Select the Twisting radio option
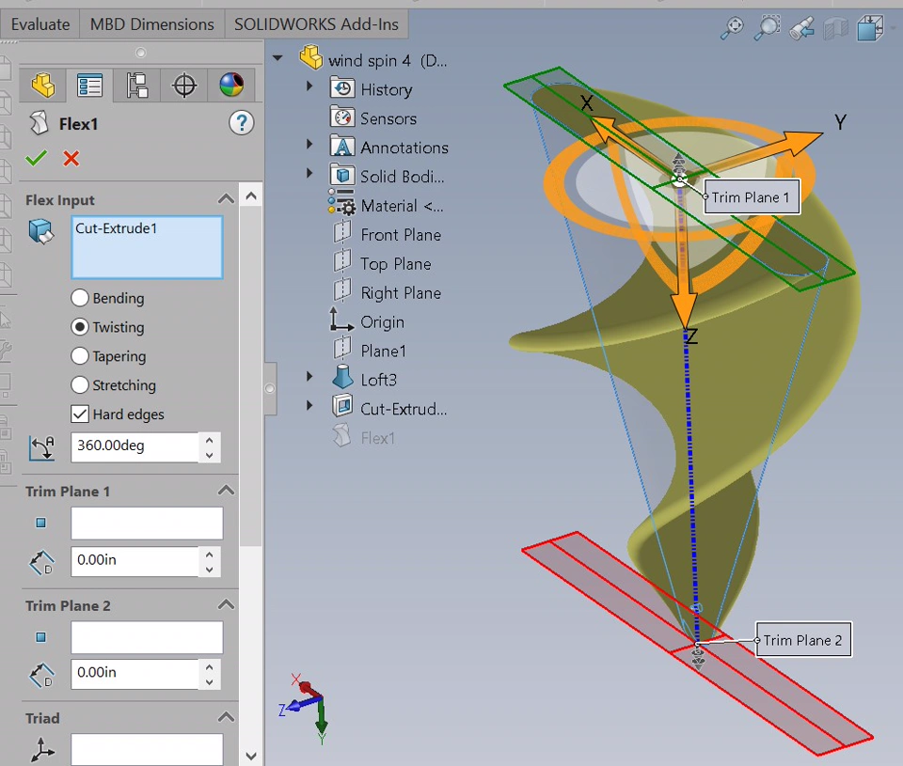The height and width of the screenshot is (766, 903). click(x=79, y=327)
